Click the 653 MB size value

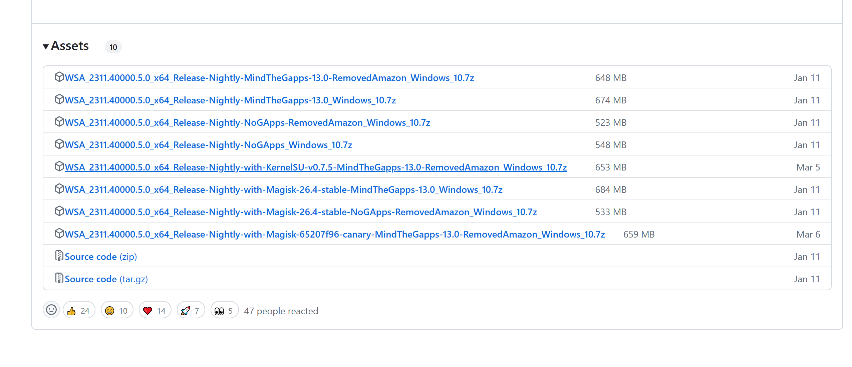point(611,167)
